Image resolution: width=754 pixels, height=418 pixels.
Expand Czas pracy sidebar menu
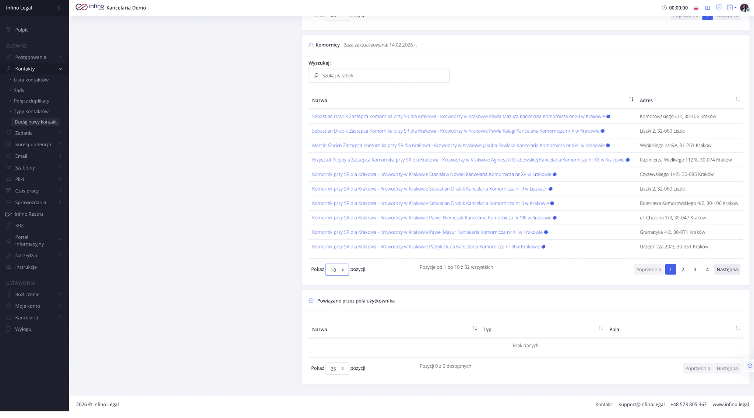click(34, 191)
